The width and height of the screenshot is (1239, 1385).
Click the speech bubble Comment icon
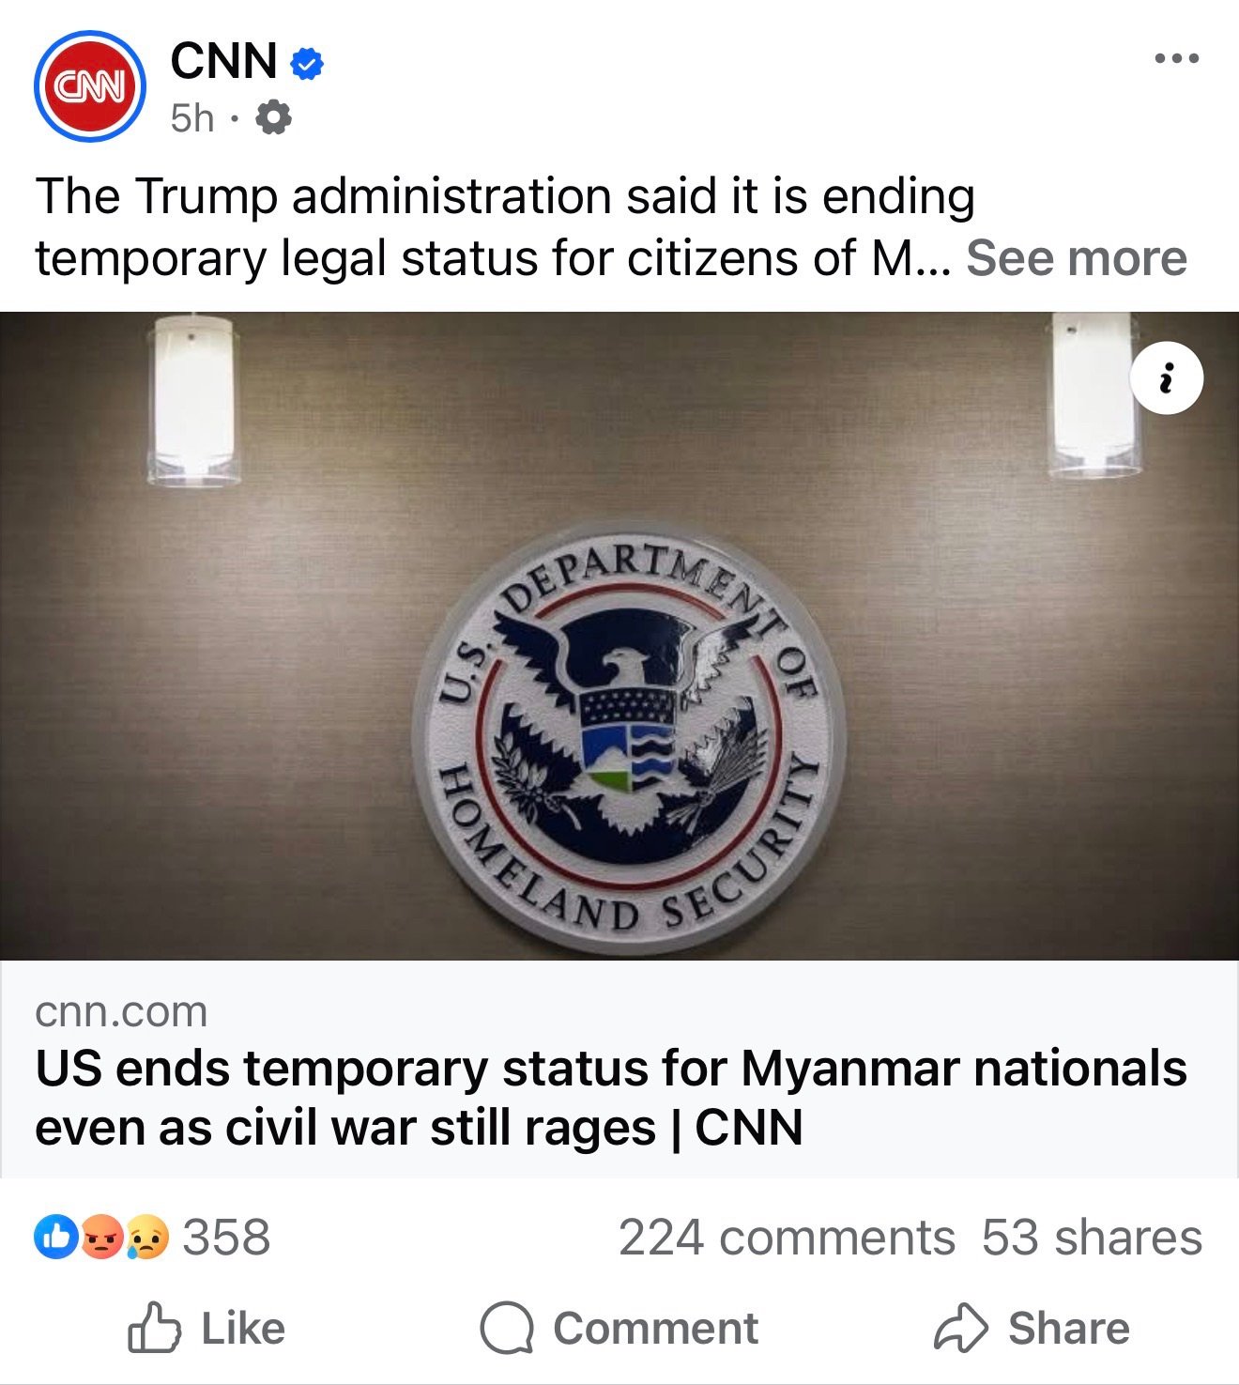507,1329
